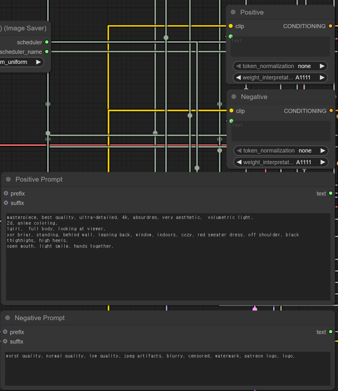Click green text input port on Negative node
This screenshot has height=391, width=338.
pyautogui.click(x=231, y=121)
